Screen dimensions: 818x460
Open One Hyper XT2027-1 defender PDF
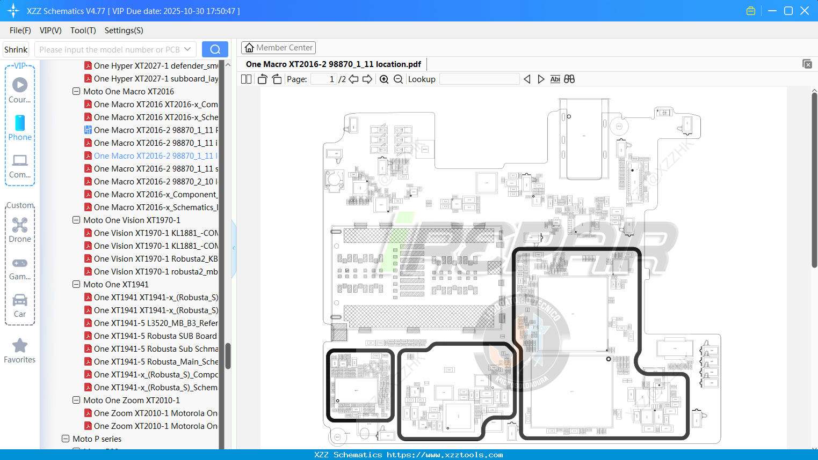(151, 65)
